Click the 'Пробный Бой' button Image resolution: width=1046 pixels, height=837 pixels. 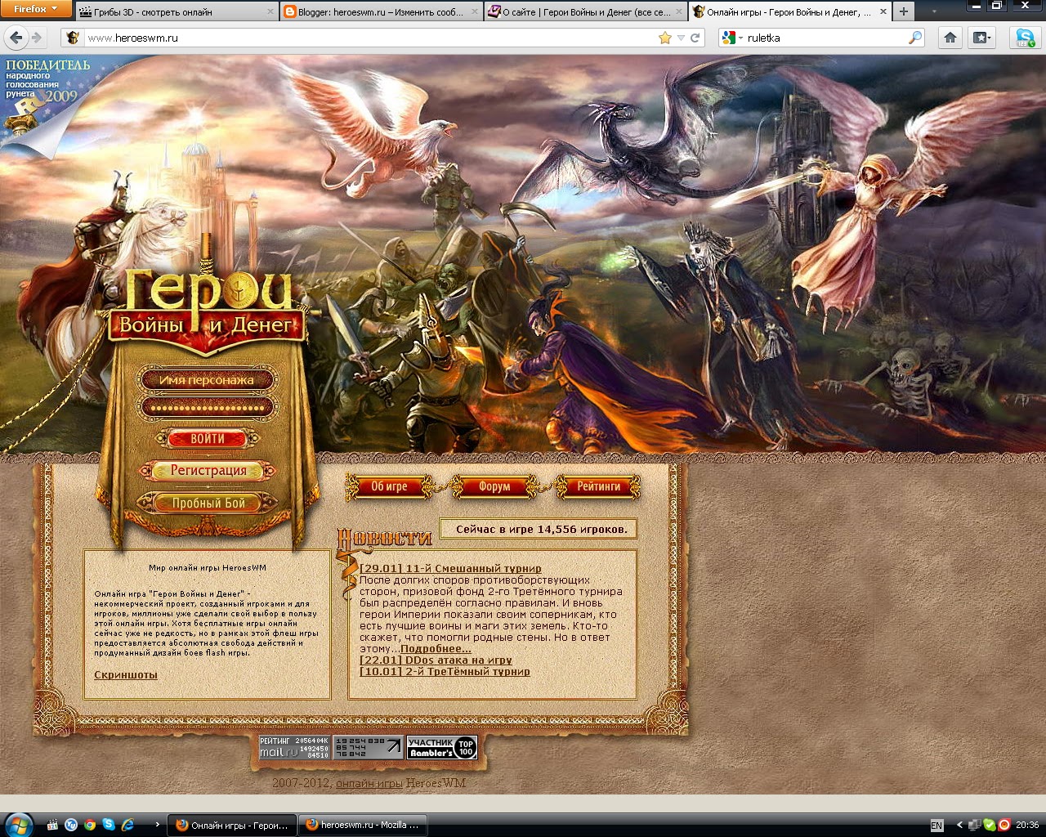pyautogui.click(x=208, y=504)
